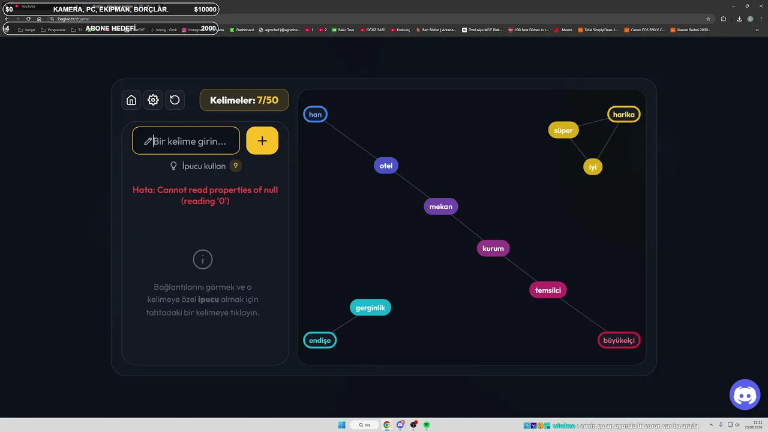Select the 'mekan' node on the board
This screenshot has height=432, width=768.
pos(441,206)
